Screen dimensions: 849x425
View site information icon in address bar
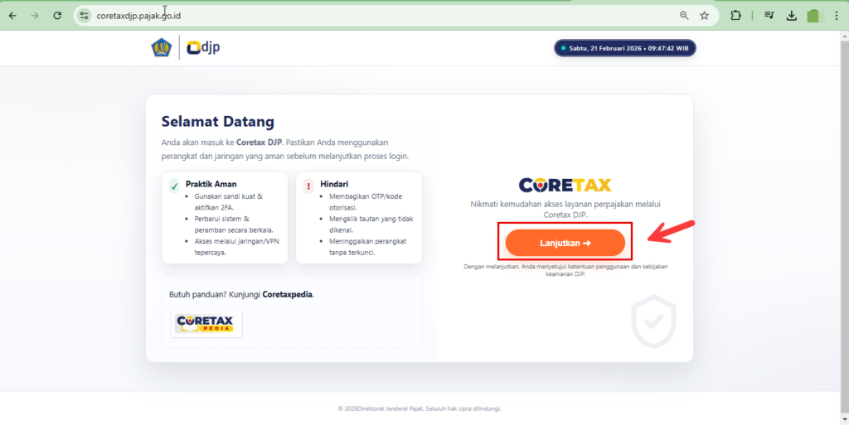[84, 15]
